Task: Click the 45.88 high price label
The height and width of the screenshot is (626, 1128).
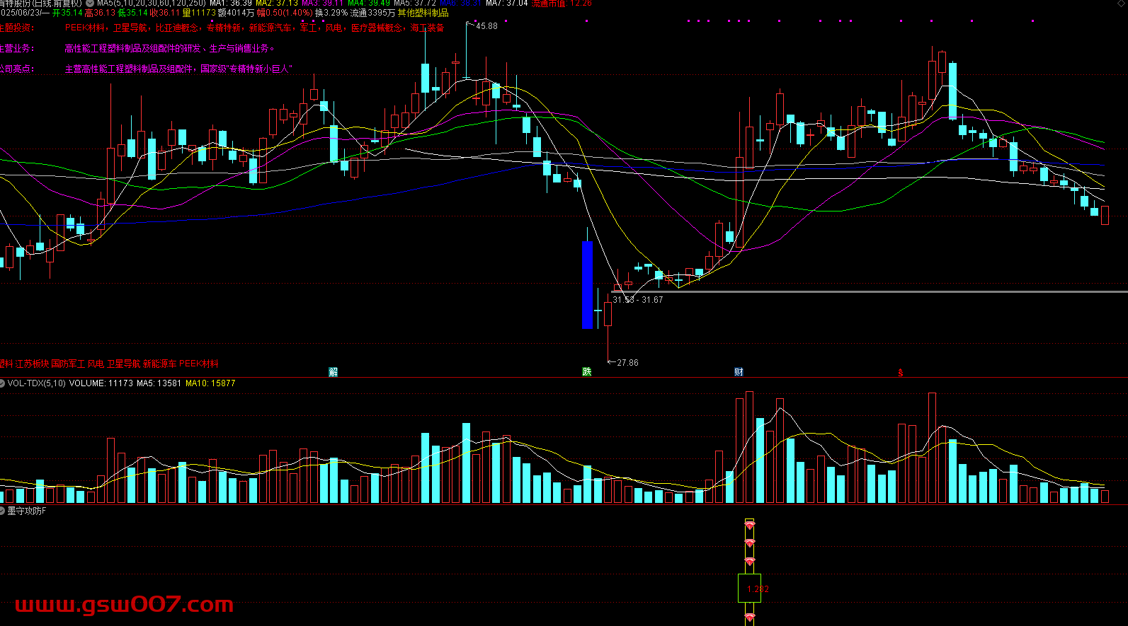Action: [x=486, y=26]
